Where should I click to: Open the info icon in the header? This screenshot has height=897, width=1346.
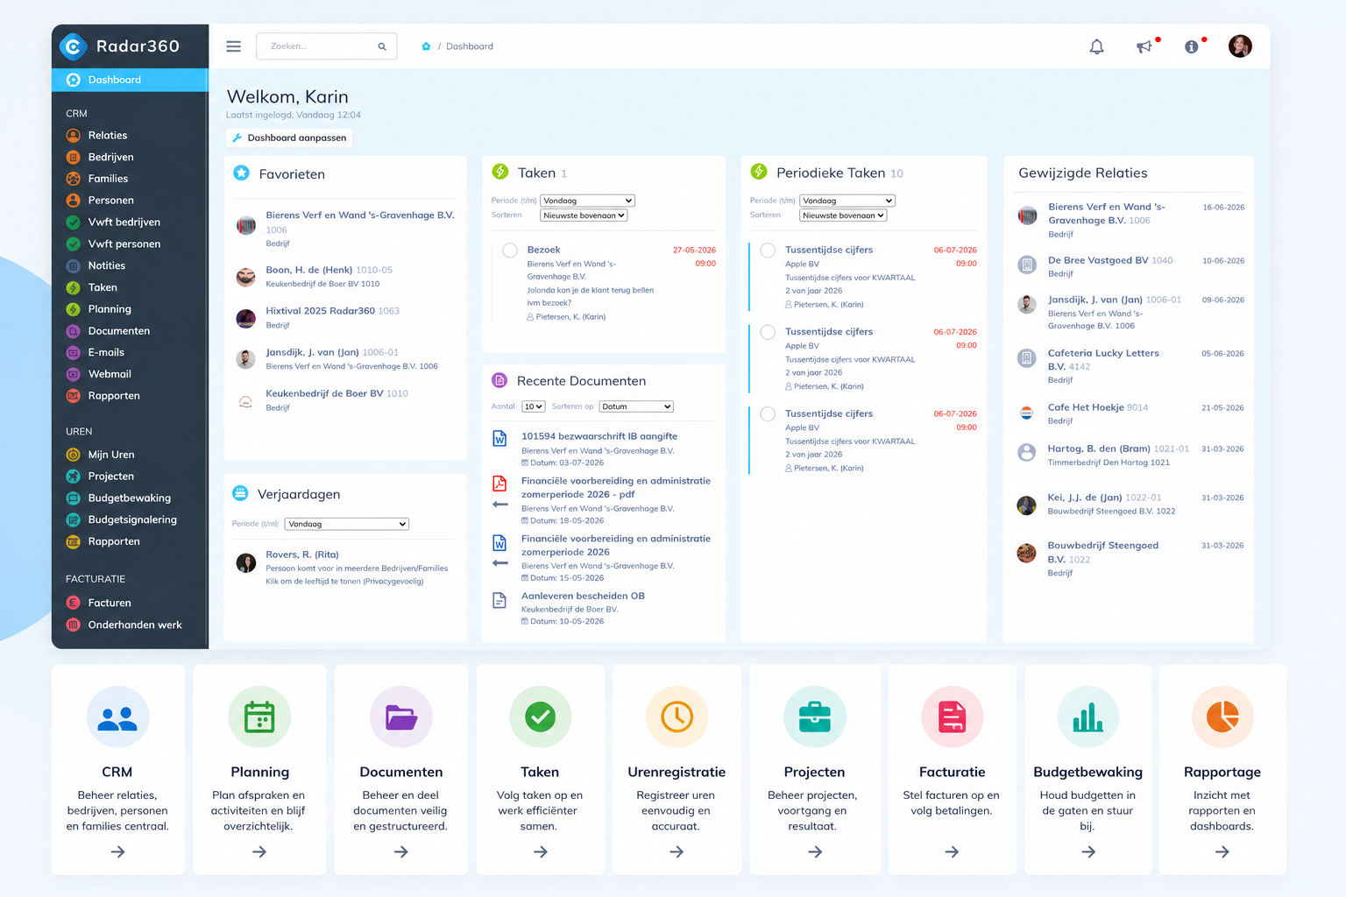point(1192,46)
